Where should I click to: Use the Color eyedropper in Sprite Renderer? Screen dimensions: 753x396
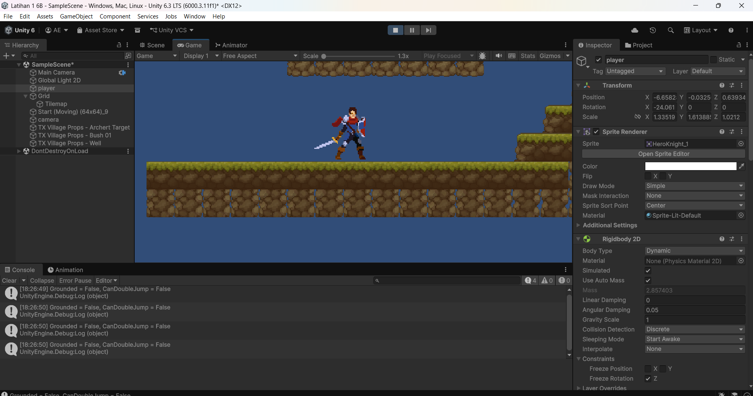click(x=742, y=166)
